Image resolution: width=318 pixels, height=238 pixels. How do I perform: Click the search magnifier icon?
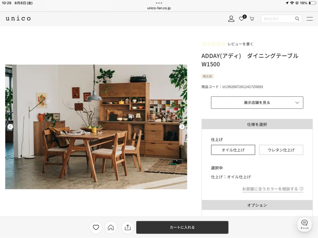(x=297, y=19)
